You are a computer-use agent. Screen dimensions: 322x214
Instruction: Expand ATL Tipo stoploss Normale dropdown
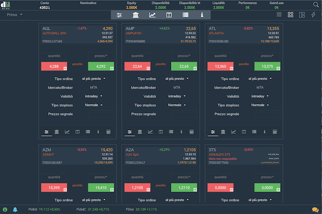pyautogui.click(x=260, y=105)
